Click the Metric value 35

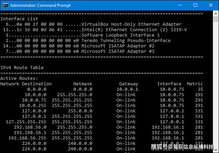tap(200, 89)
